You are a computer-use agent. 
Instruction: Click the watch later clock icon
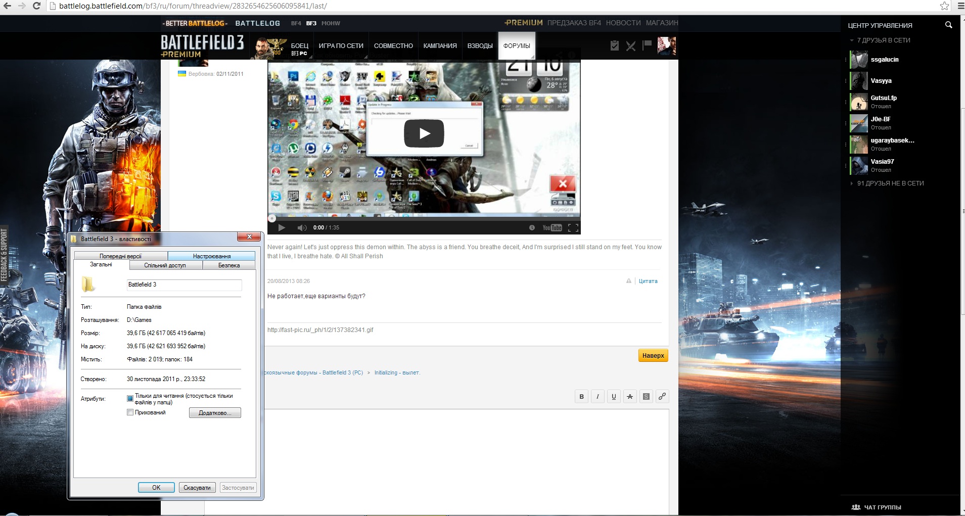click(x=532, y=228)
